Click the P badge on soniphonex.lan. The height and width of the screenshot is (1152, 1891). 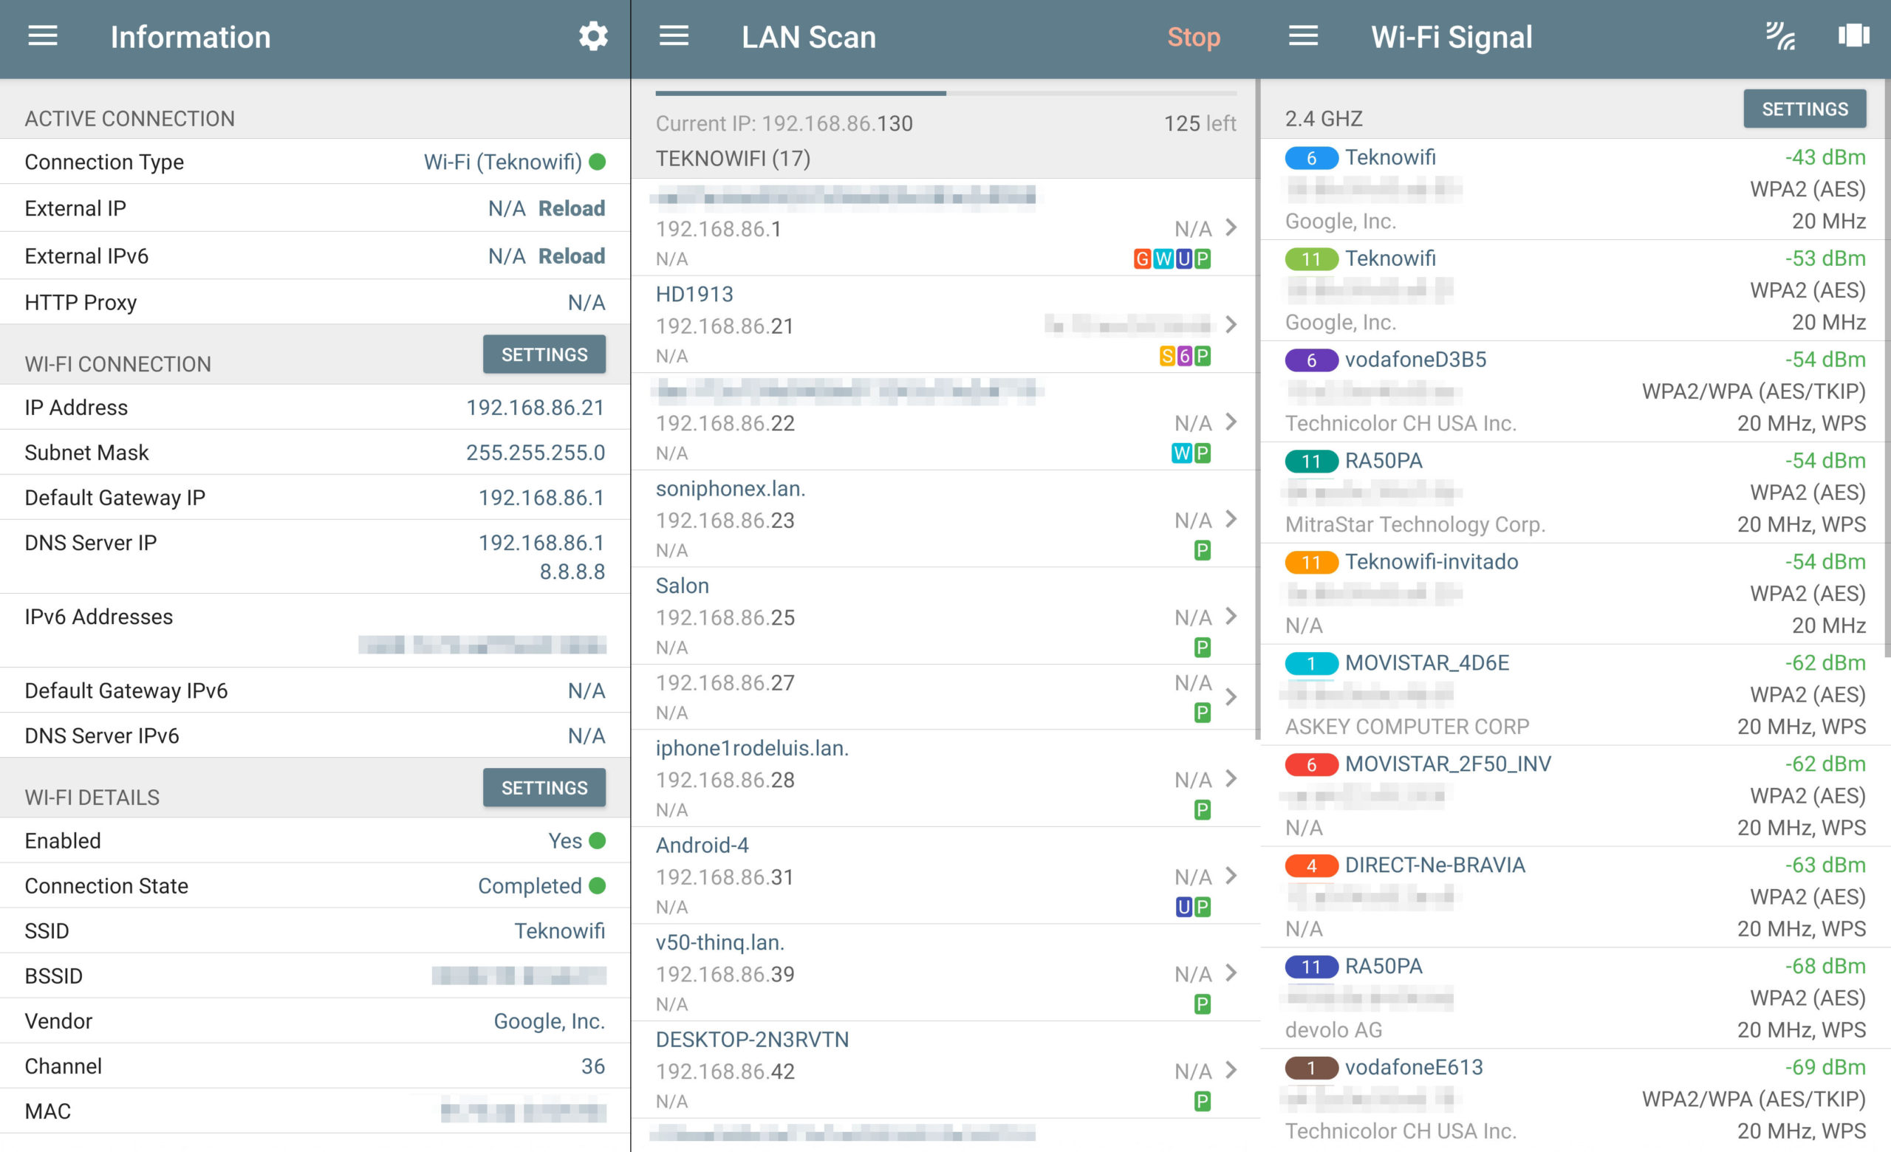coord(1203,551)
